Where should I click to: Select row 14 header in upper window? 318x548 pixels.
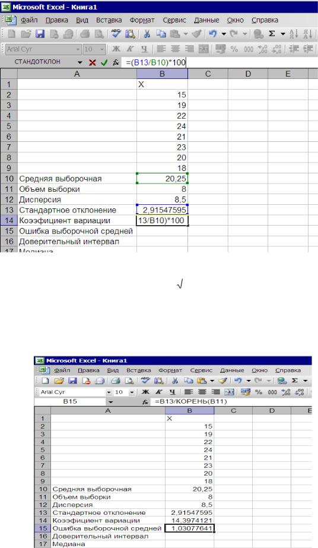(9, 220)
